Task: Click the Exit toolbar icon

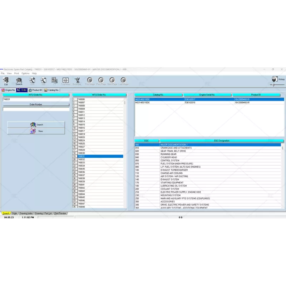Action: 6,81
